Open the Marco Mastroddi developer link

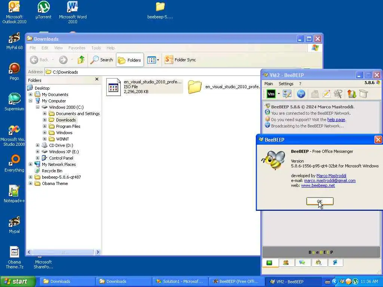tap(331, 176)
